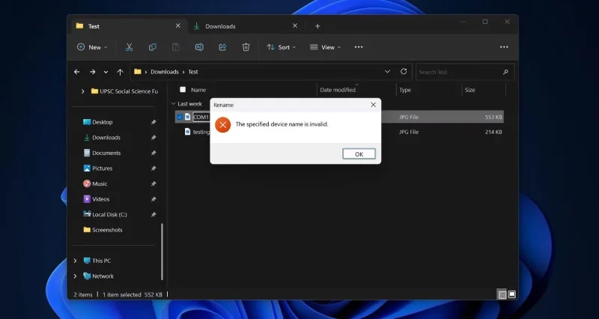Sort by Name column header
599x319 pixels.
(x=198, y=90)
